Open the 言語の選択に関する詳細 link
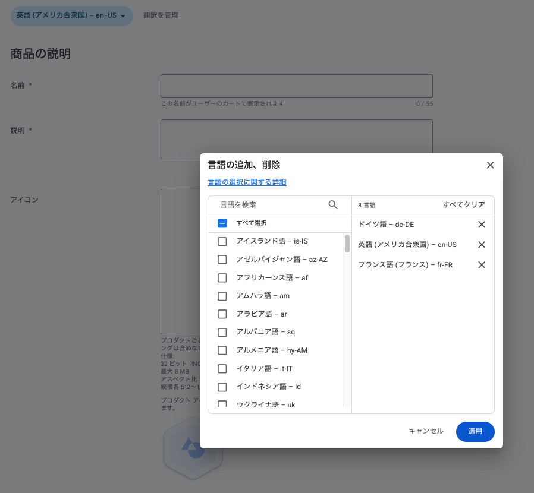Viewport: 534px width, 493px height. 247,182
